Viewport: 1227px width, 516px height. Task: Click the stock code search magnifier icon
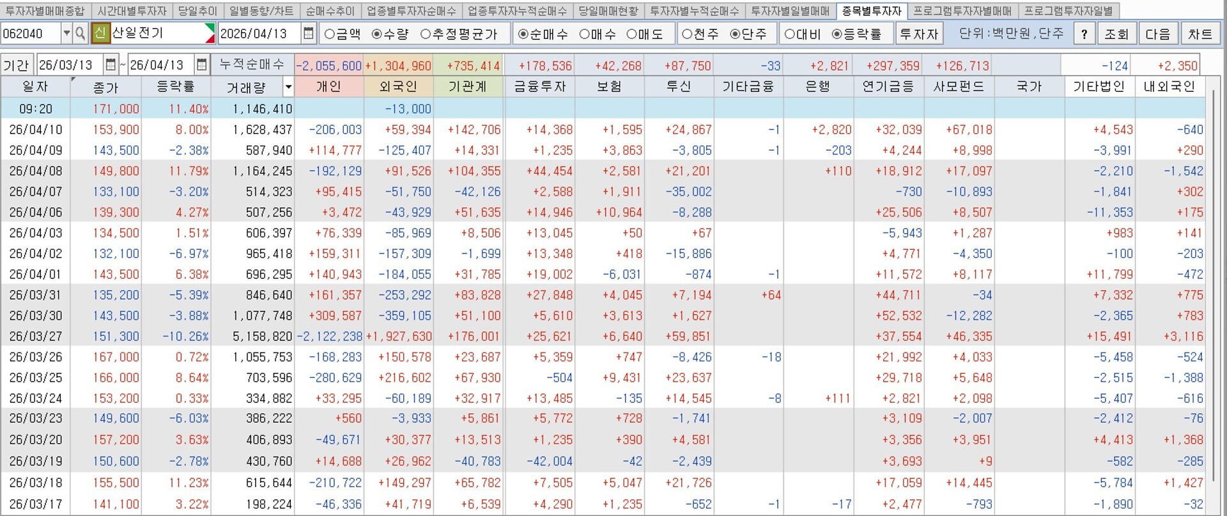[80, 34]
